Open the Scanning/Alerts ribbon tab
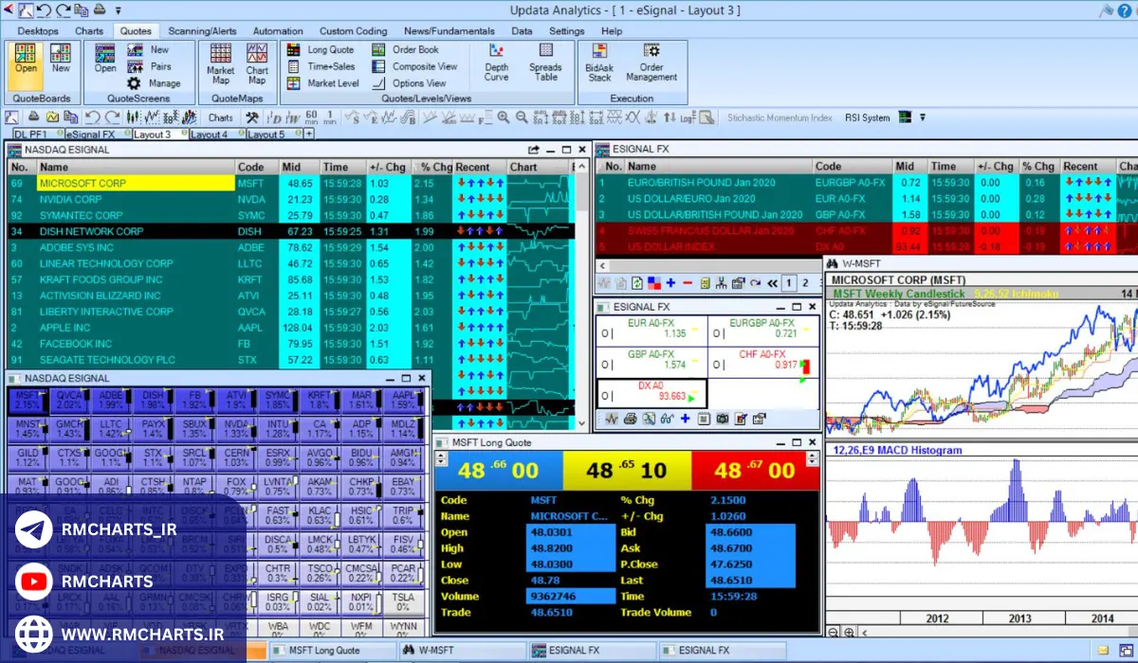This screenshot has width=1138, height=663. coord(202,30)
